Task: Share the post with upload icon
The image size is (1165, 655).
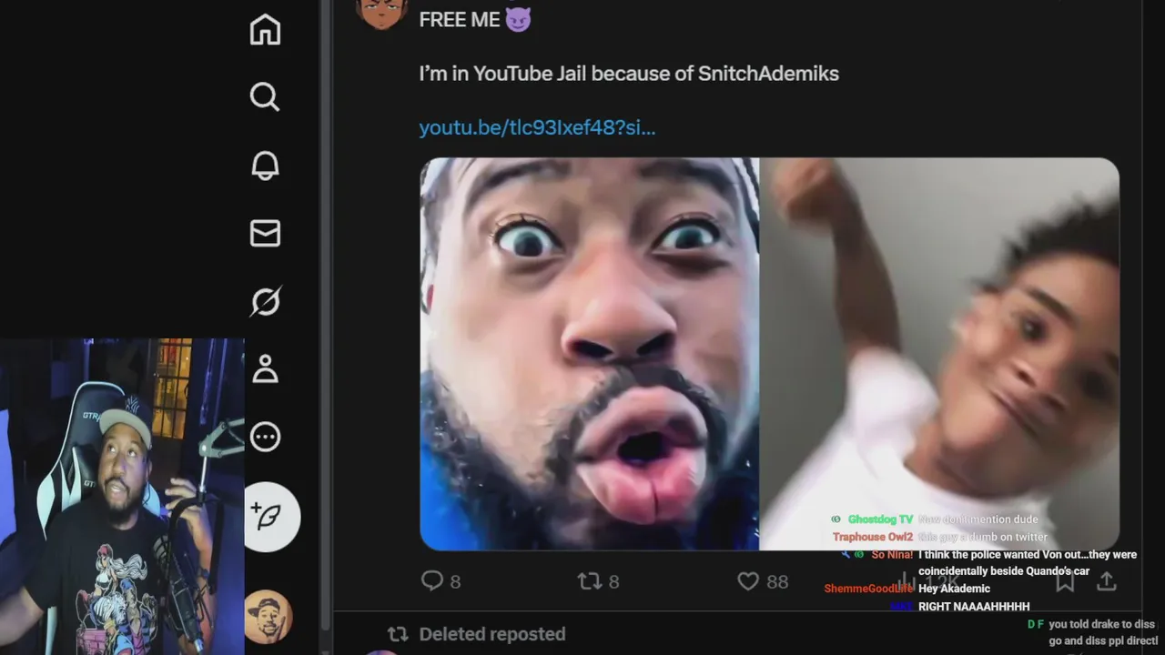Action: click(x=1106, y=580)
